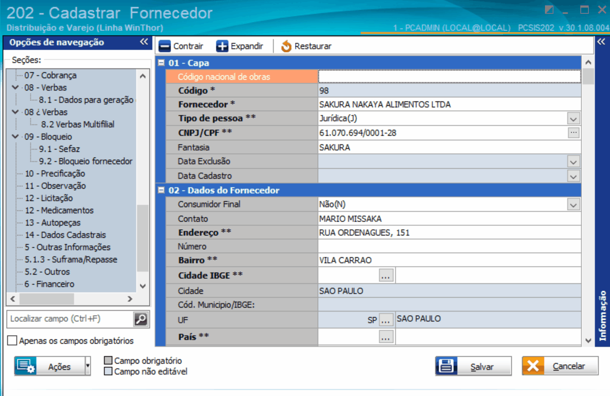Click the Expandir plus icon

pos(222,46)
